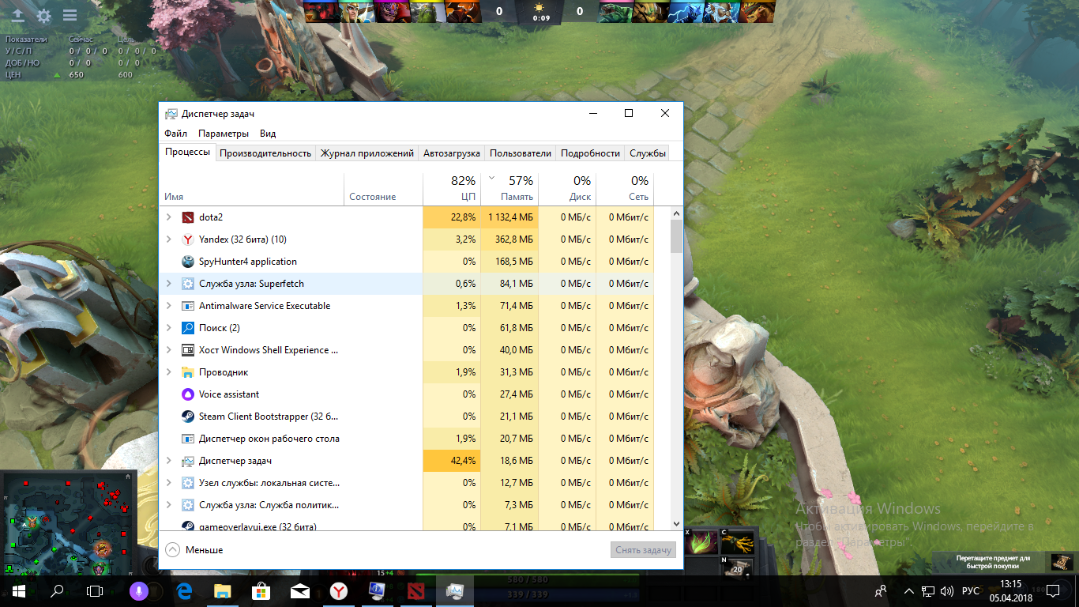Image resolution: width=1079 pixels, height=607 pixels.
Task: Switch to the Автозагрузка tab
Action: pyautogui.click(x=452, y=153)
